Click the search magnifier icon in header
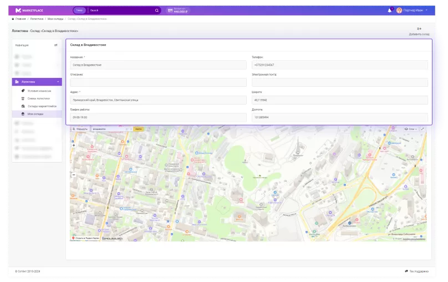The height and width of the screenshot is (282, 448). pyautogui.click(x=156, y=10)
